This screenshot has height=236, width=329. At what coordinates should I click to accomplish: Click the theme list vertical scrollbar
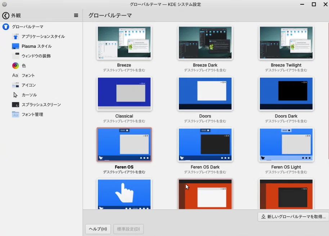(x=328, y=90)
